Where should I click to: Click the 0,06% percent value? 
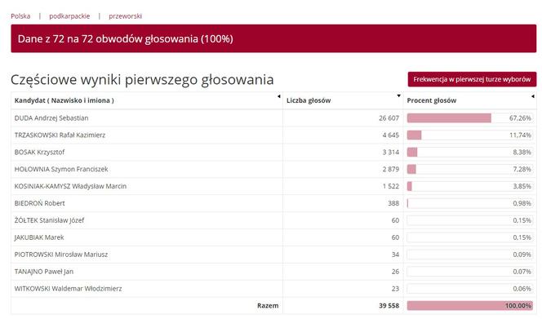tap(522, 289)
